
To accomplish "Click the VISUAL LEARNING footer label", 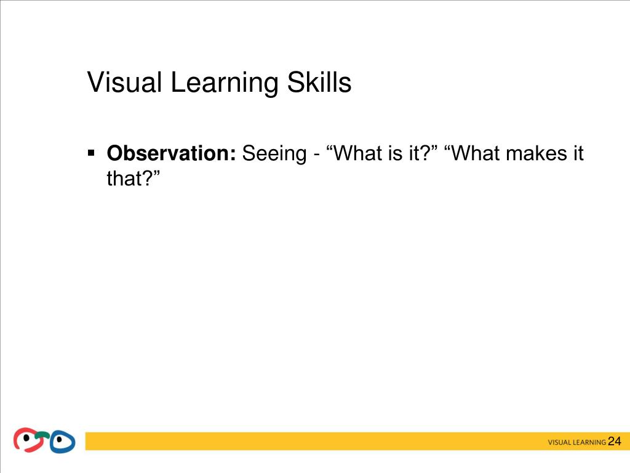I will [x=576, y=442].
